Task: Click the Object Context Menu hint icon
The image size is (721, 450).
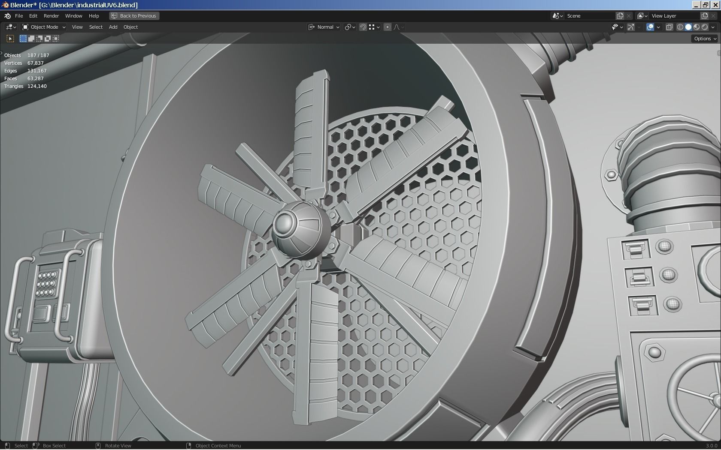Action: click(x=188, y=446)
